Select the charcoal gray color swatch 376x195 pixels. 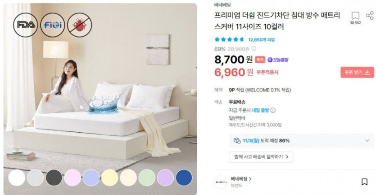54,178
